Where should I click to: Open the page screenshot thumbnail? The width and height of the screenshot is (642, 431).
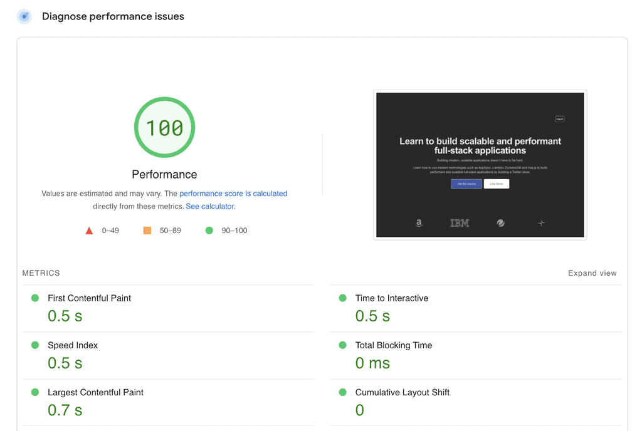pos(480,165)
